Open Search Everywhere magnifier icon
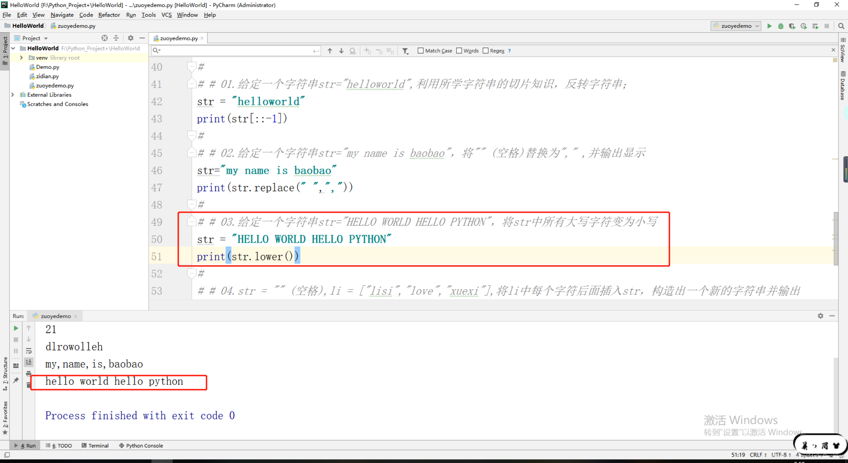This screenshot has height=463, width=848. [x=841, y=26]
